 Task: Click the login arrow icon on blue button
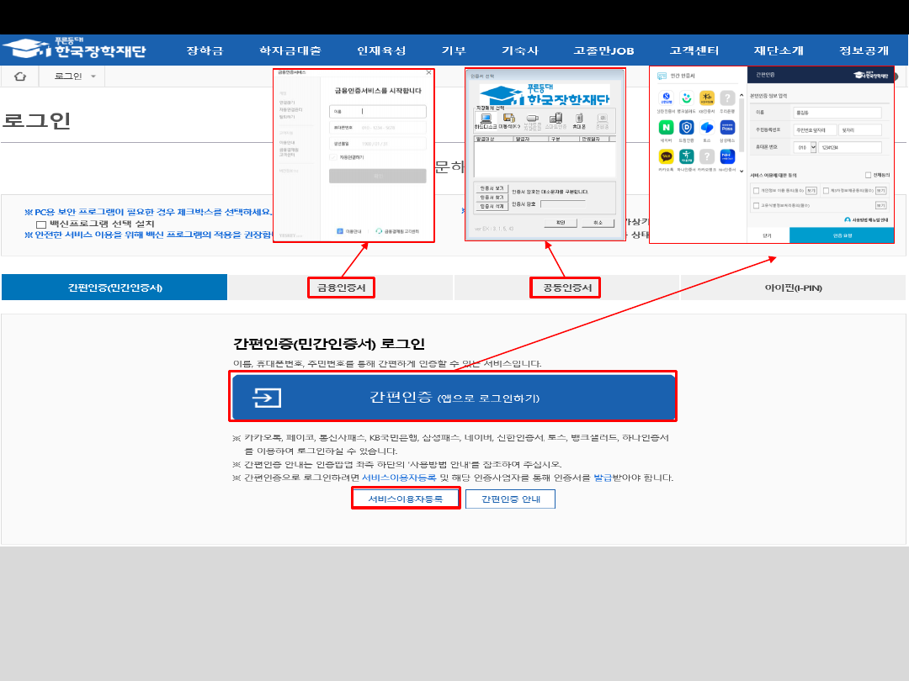coord(267,398)
